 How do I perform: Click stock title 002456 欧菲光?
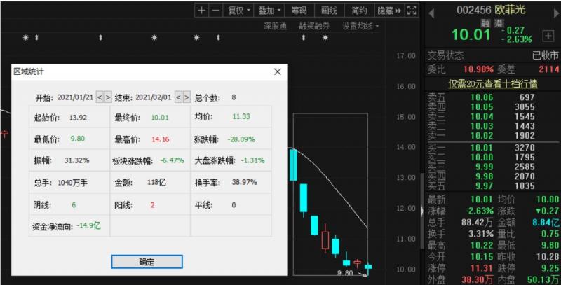tap(491, 10)
